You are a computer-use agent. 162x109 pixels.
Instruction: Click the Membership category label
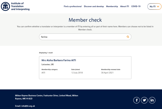click(50, 69)
